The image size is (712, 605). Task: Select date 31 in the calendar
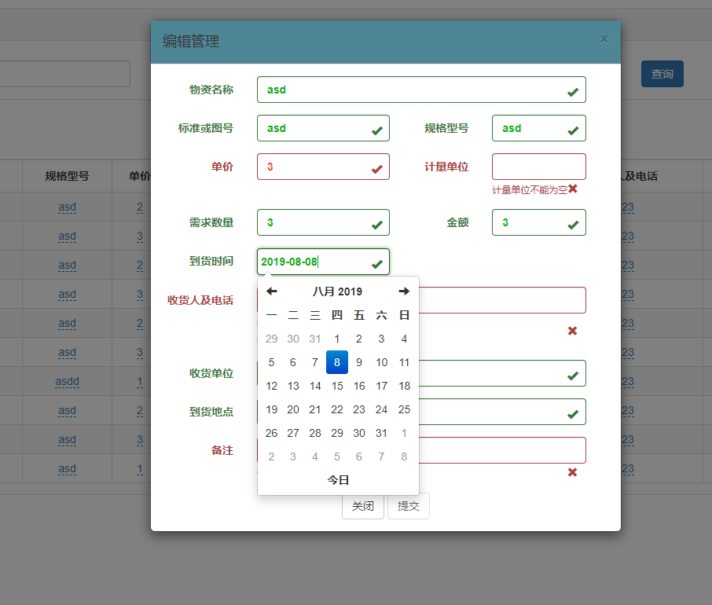pos(380,433)
